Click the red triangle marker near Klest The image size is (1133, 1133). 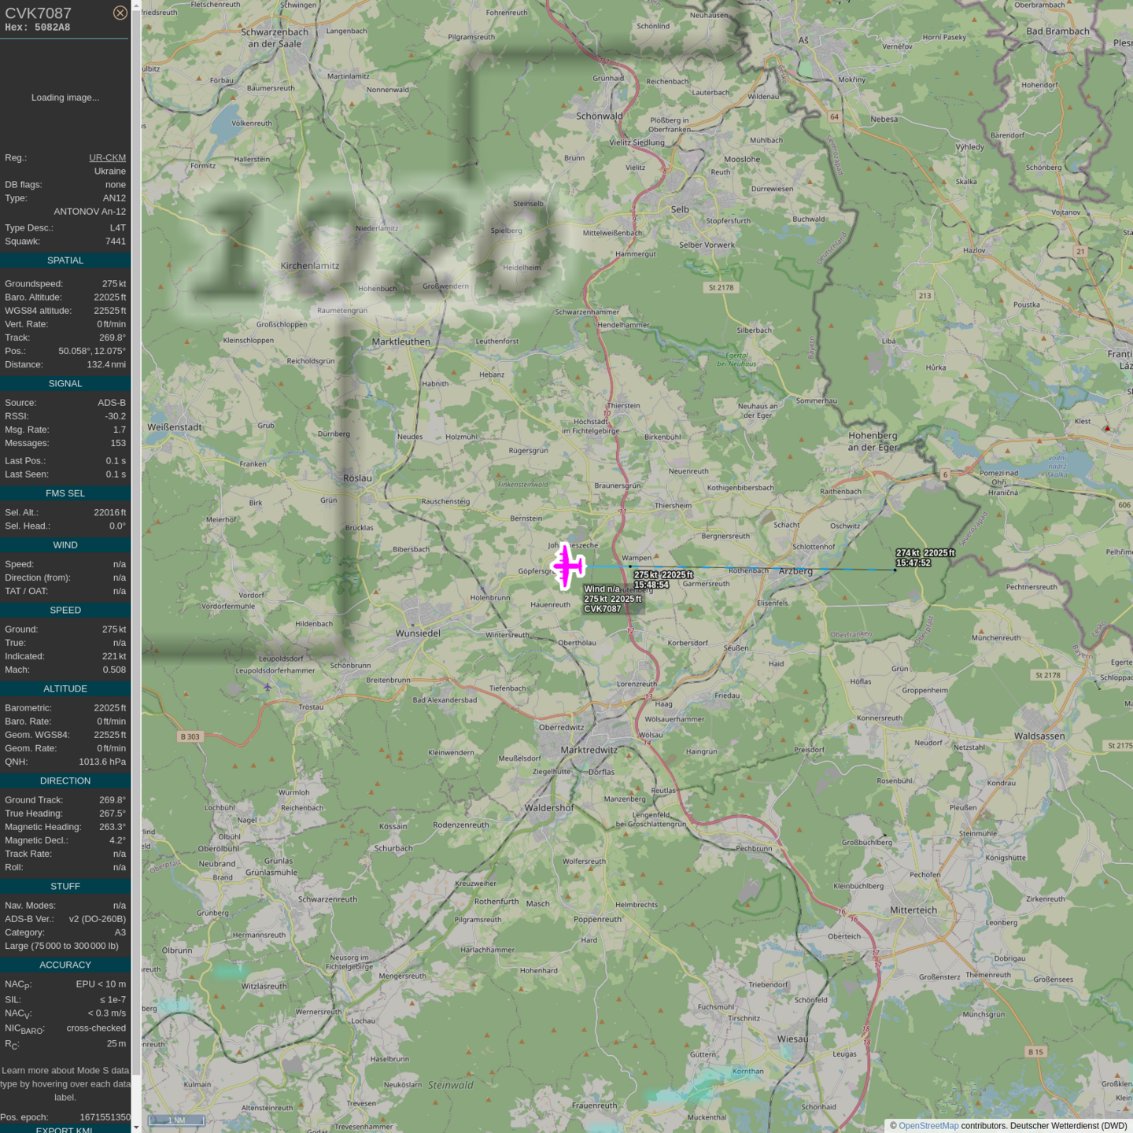click(1107, 429)
